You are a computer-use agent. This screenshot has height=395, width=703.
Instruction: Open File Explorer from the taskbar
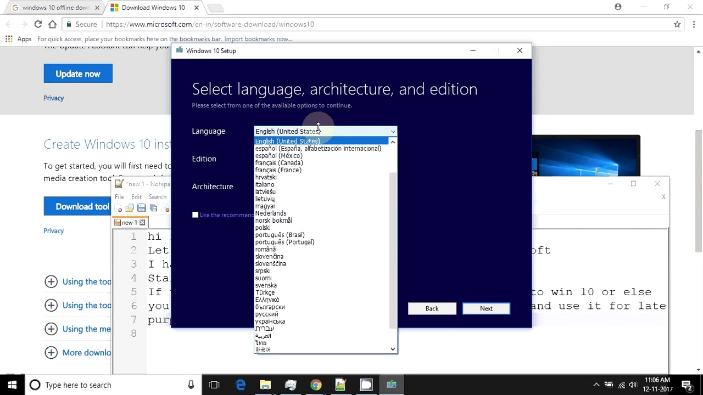point(265,385)
